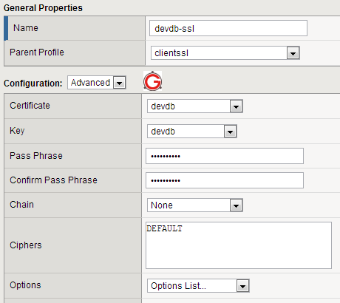Click the Certificate row label

coord(30,106)
